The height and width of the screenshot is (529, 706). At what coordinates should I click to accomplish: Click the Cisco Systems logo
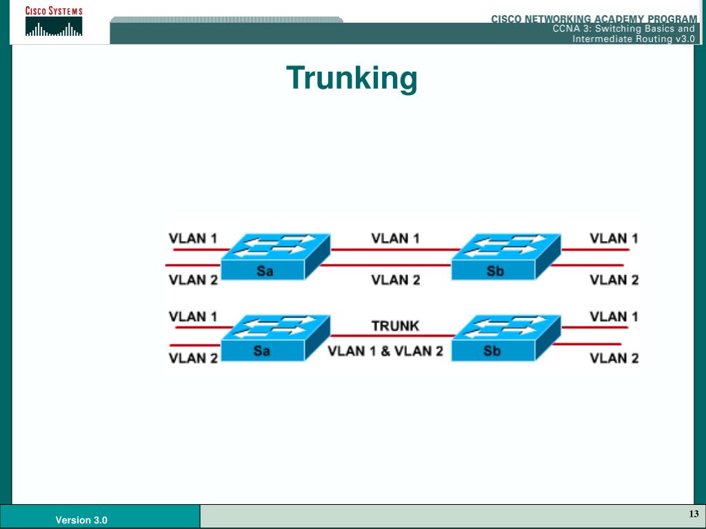tap(54, 21)
